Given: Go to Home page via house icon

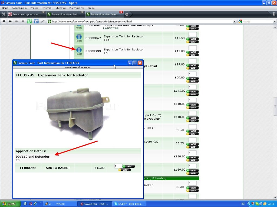Looking at the screenshot, I should click(x=36, y=21).
